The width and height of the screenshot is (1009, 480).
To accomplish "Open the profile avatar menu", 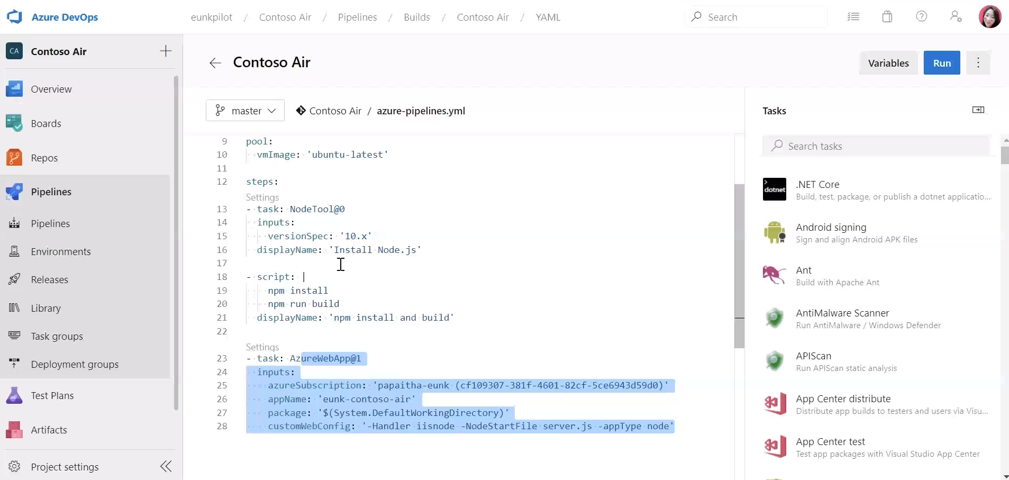I will (x=990, y=17).
